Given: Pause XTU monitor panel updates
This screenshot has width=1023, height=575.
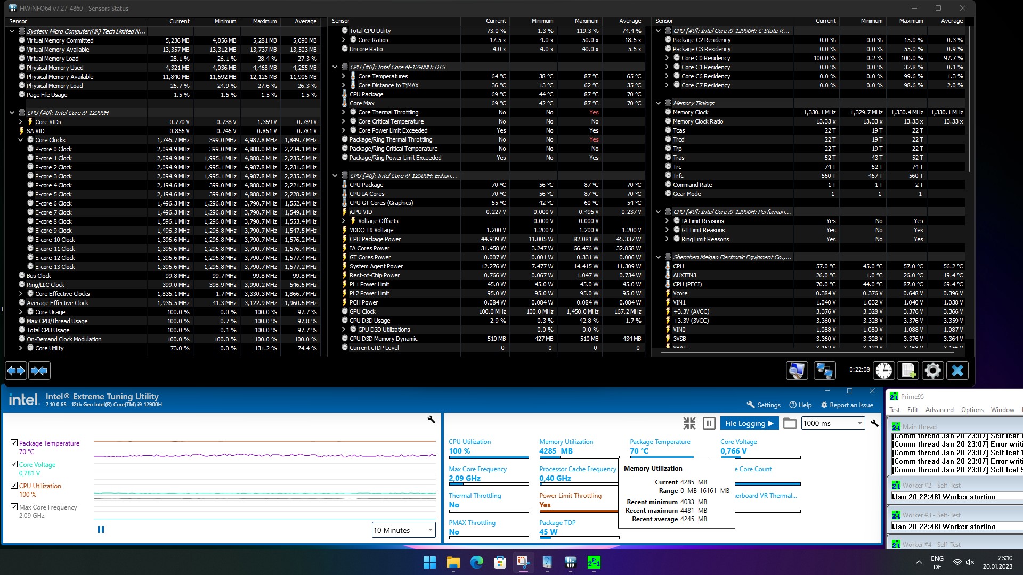Looking at the screenshot, I should (709, 423).
